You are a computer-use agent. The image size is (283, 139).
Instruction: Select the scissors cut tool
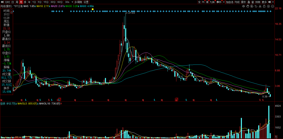coord(260,6)
